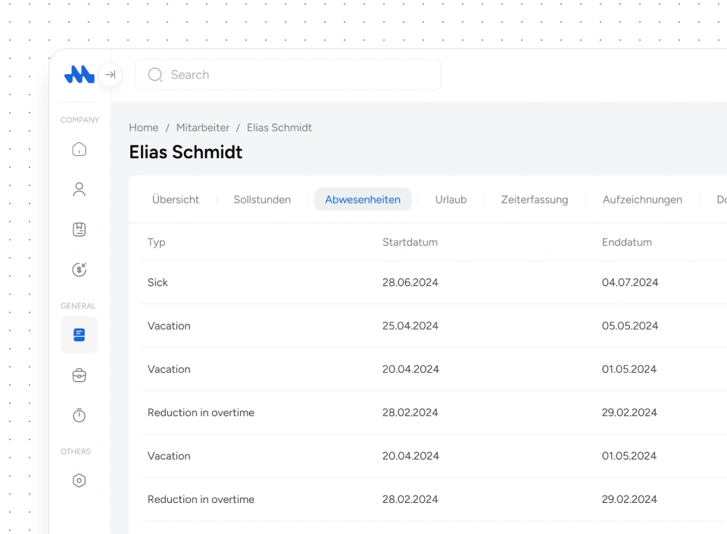Open the employees person icon in sidebar

[x=79, y=189]
